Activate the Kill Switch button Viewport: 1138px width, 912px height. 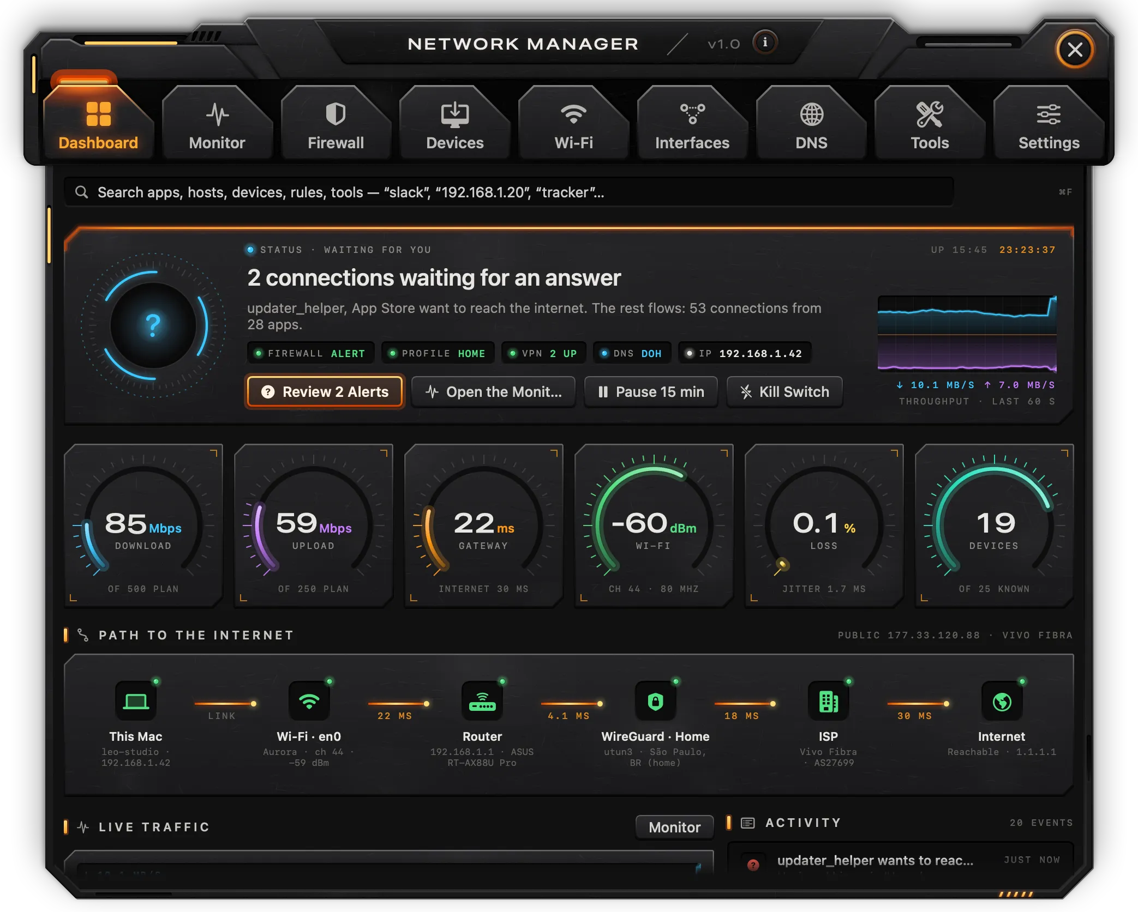pyautogui.click(x=784, y=392)
